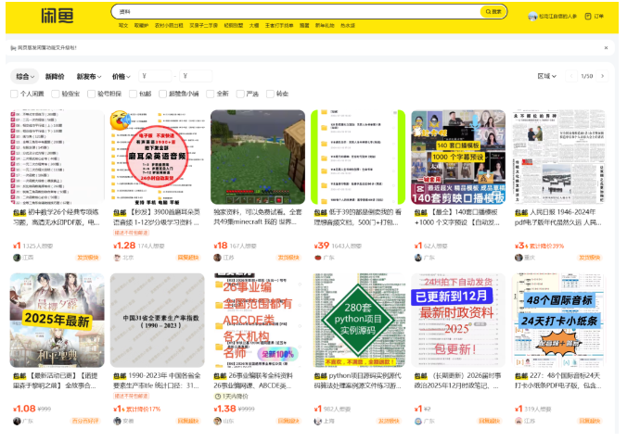
Task: Open the 价格 price dropdown
Action: click(120, 76)
